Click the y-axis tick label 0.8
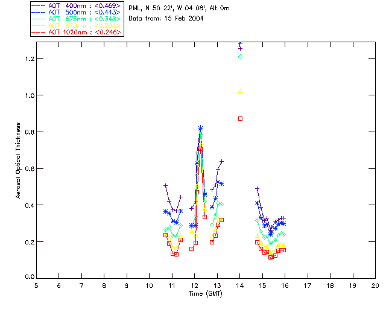 pyautogui.click(x=30, y=132)
